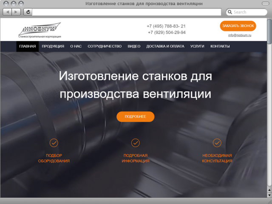Screen dimensions: 272x204
Task: Click the Заказать звонок button
Action: pyautogui.click(x=238, y=26)
